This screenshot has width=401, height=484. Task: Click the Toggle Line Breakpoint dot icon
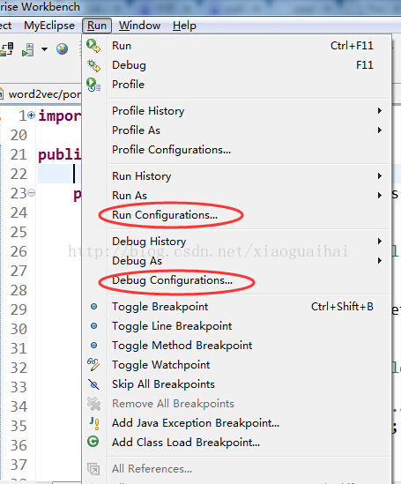(x=93, y=326)
